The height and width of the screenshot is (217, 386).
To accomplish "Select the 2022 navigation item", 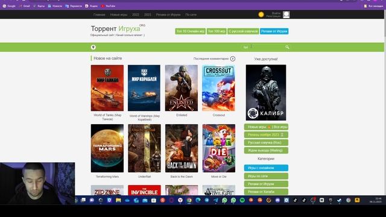I will [136, 14].
